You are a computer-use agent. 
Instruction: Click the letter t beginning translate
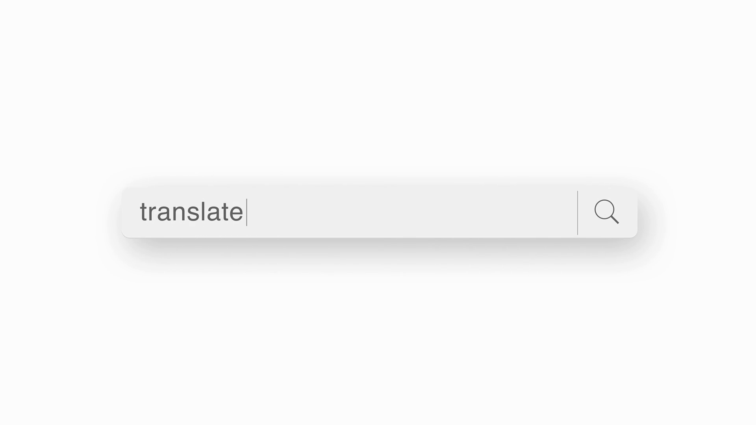pyautogui.click(x=144, y=212)
